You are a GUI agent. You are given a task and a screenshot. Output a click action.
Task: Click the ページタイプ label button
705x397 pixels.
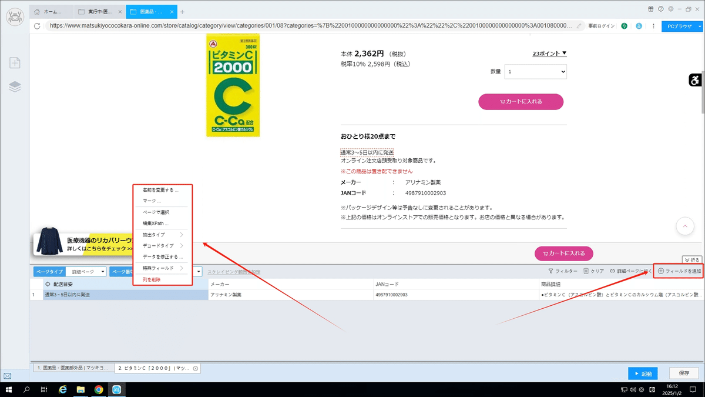pos(48,272)
